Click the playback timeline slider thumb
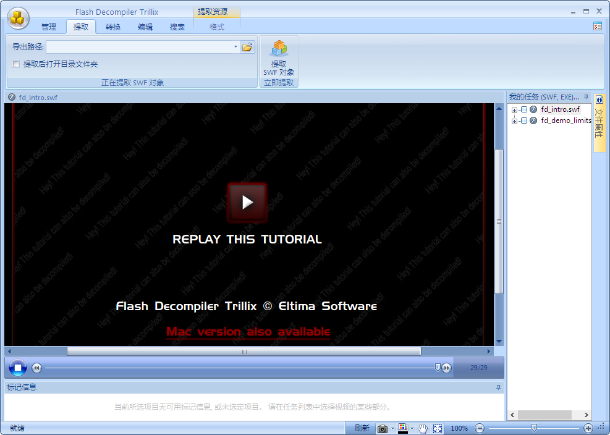610x435 pixels. click(x=438, y=367)
